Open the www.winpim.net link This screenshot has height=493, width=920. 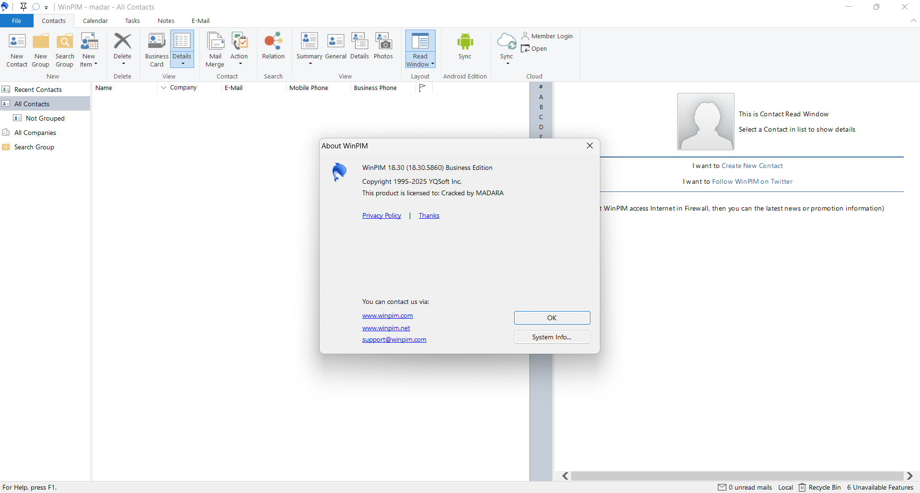(x=386, y=328)
